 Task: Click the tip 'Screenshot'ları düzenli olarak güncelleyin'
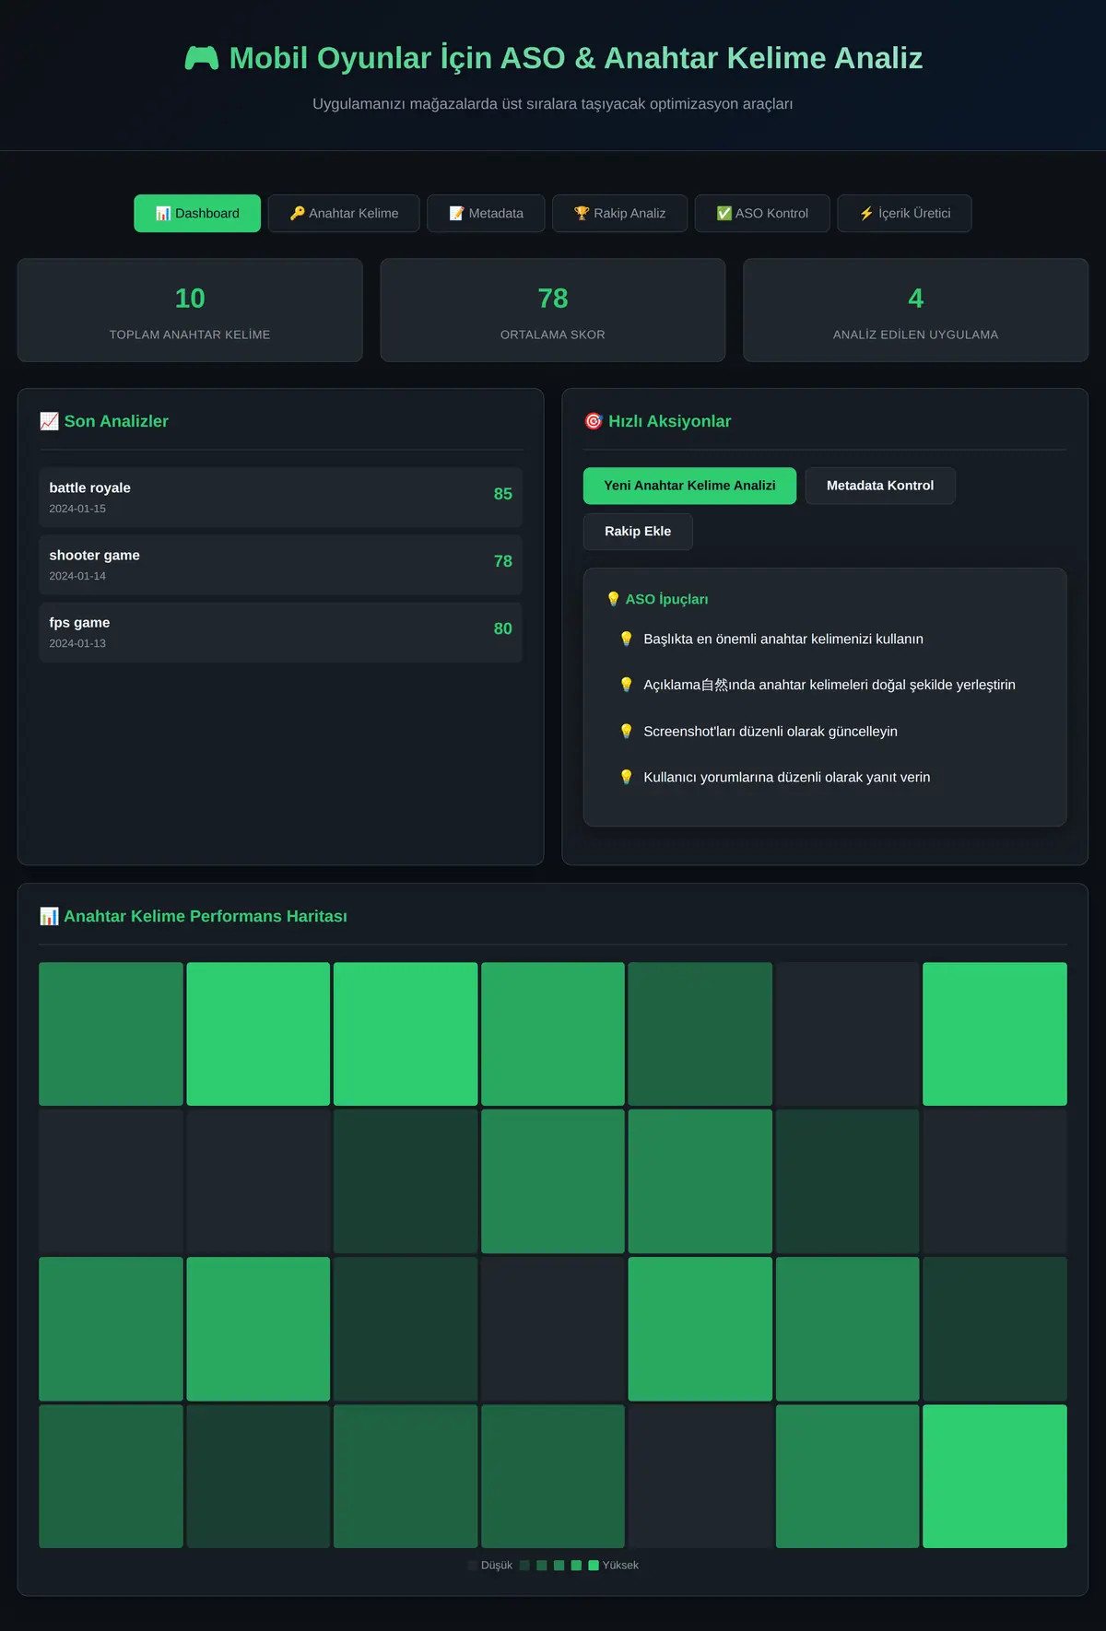(771, 731)
